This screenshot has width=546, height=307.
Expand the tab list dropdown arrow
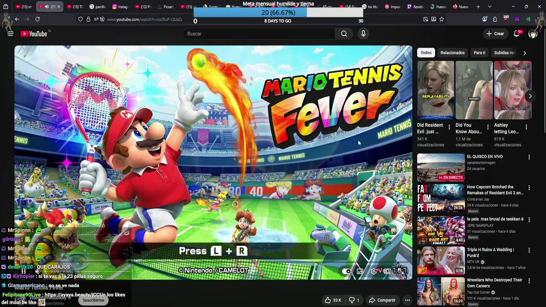click(x=489, y=7)
